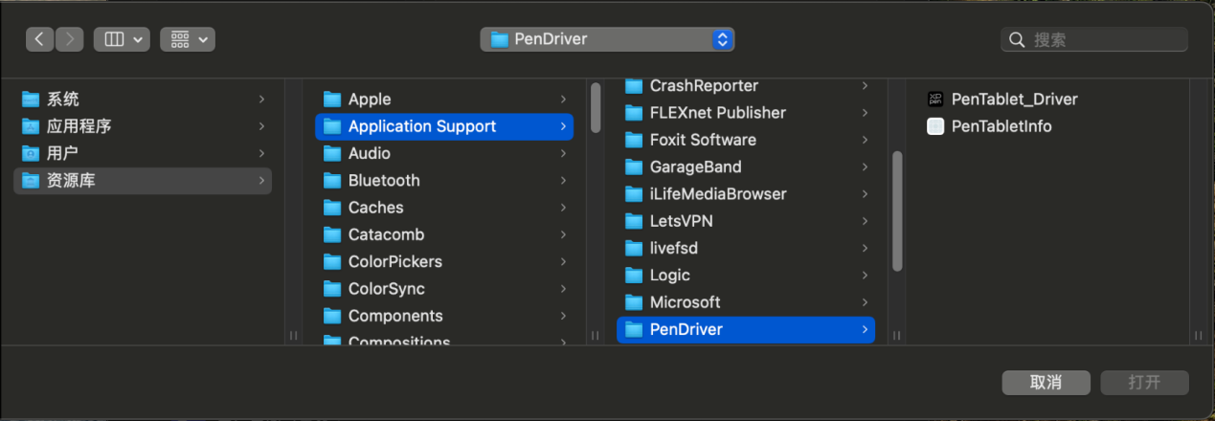
Task: Expand the Foxit Software folder chevron
Action: point(865,140)
